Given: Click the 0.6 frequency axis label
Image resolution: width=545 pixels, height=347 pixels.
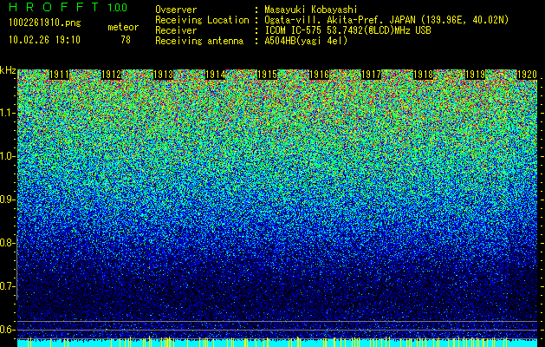Looking at the screenshot, I should pos(8,330).
